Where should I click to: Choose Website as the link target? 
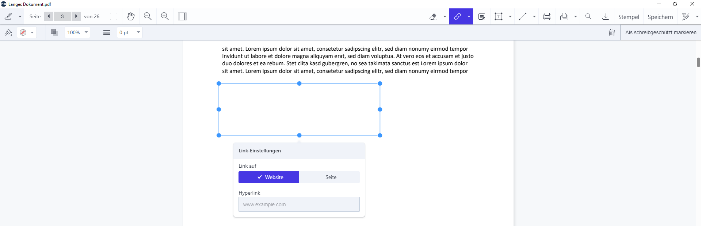point(269,177)
